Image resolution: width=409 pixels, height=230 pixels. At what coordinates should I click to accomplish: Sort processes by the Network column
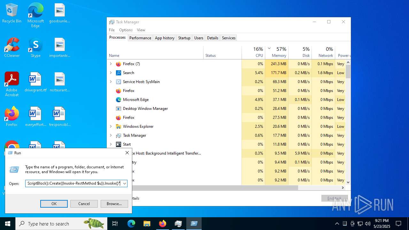(323, 52)
